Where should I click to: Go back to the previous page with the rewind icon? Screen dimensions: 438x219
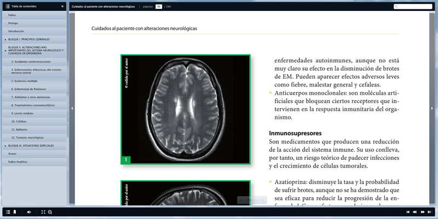coord(415,212)
